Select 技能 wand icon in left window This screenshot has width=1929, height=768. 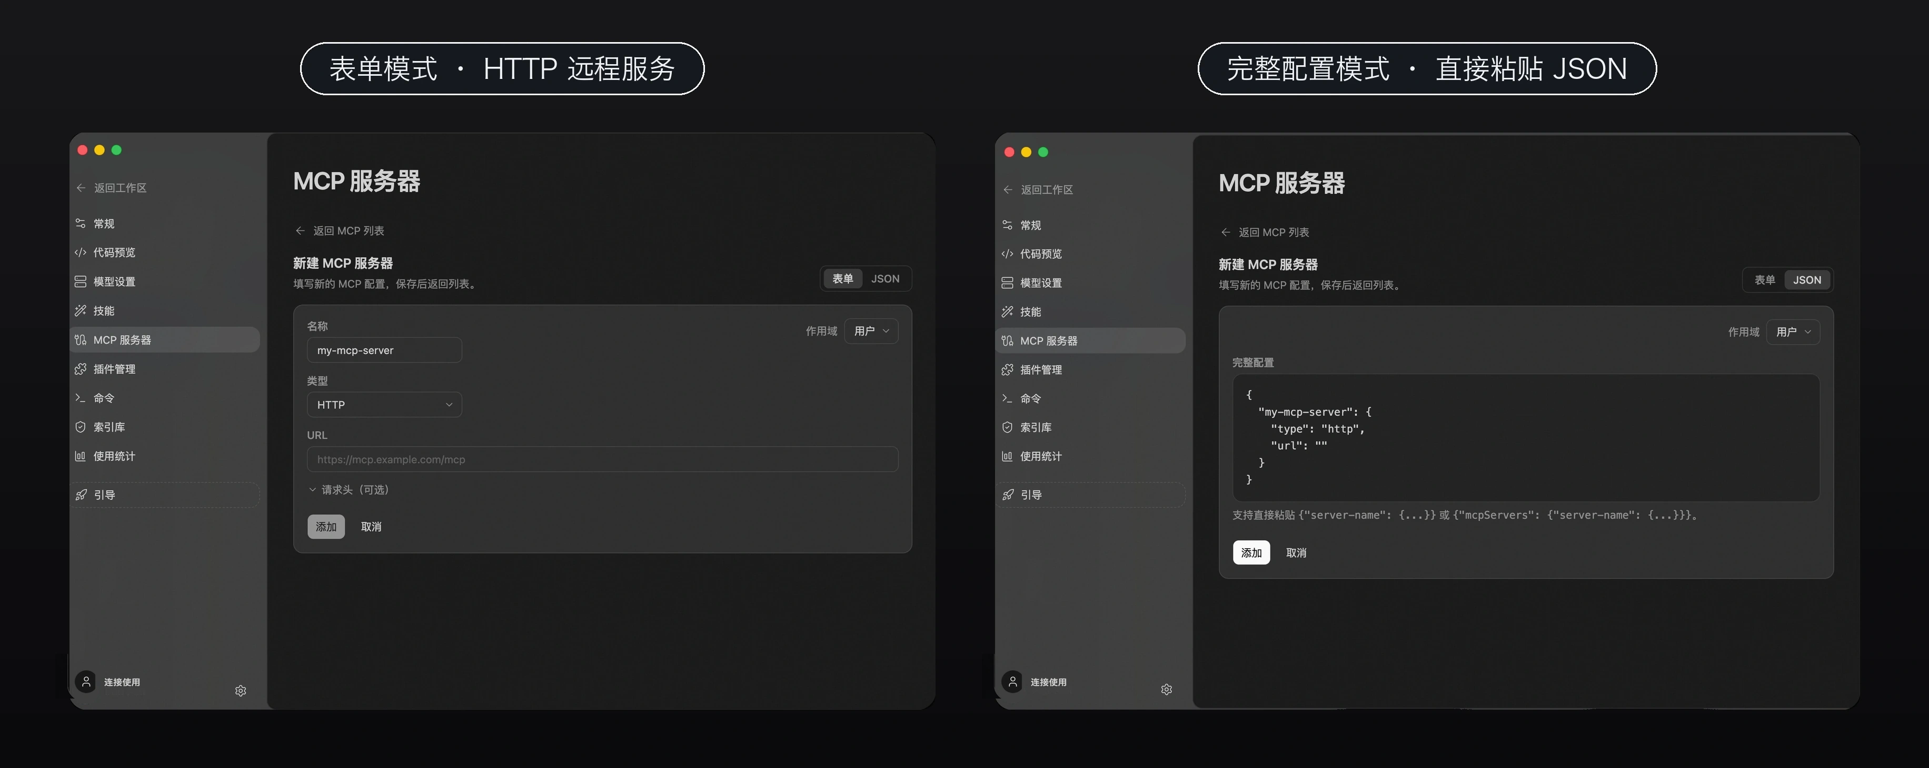tap(80, 311)
